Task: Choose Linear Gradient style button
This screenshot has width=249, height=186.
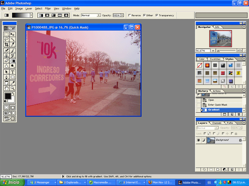Action: 41,15
